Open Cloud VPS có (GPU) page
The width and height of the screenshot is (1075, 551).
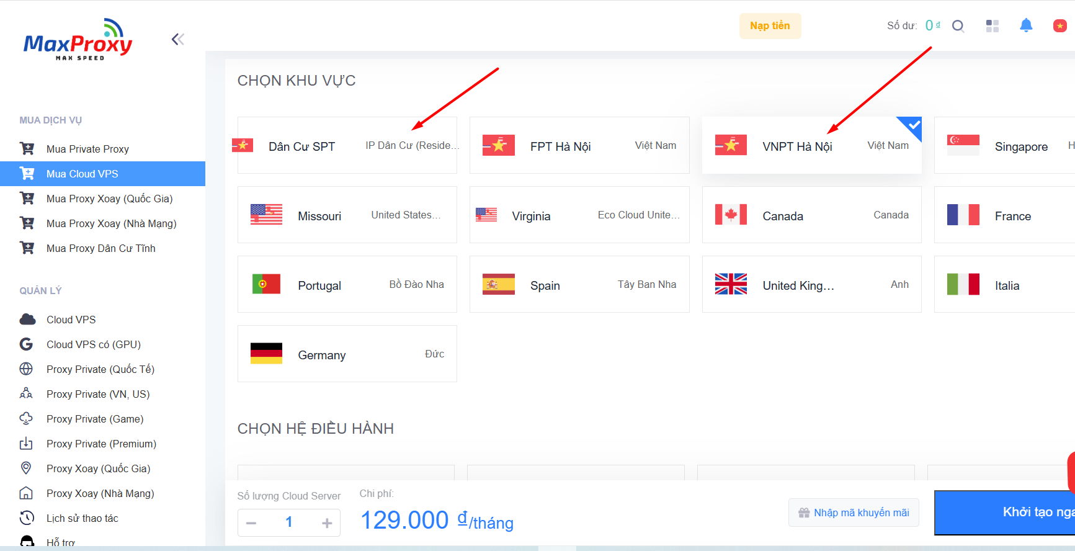[103, 344]
